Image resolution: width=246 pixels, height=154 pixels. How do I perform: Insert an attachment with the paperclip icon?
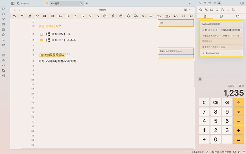point(113,16)
